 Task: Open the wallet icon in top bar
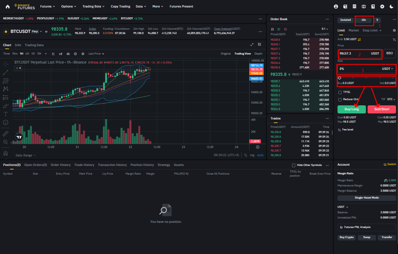[345, 6]
